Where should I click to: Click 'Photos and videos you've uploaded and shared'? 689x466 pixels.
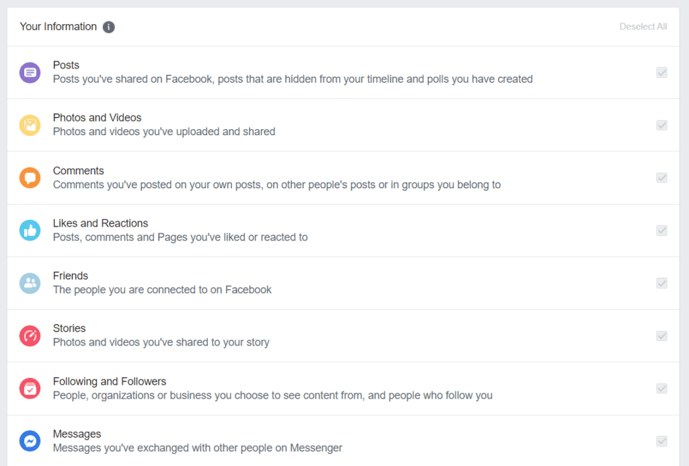coord(164,132)
